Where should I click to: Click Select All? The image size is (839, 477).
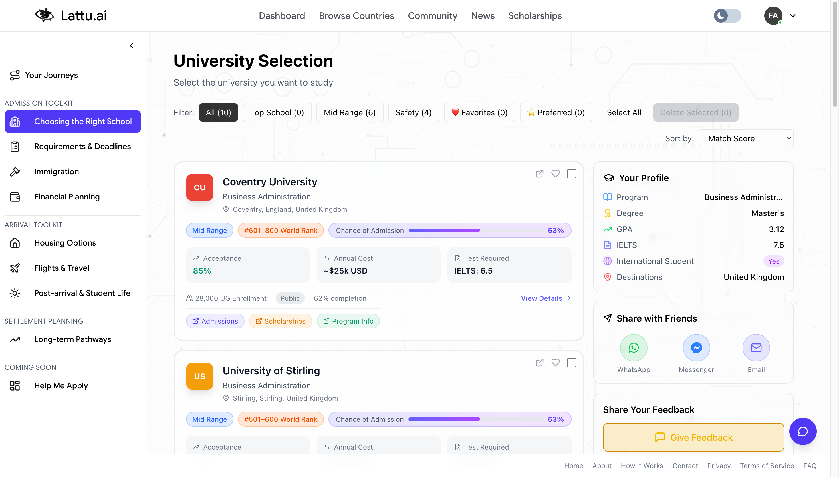(x=624, y=112)
